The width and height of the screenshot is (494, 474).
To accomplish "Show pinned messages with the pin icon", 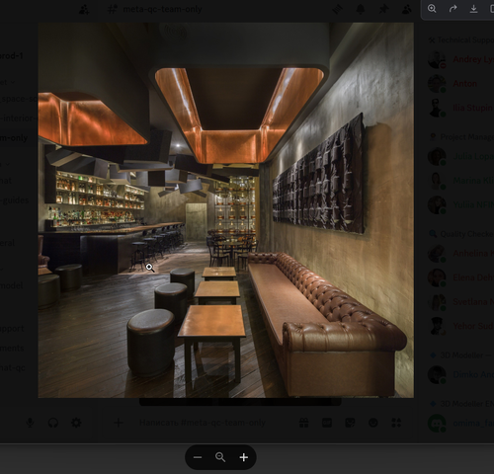I will coord(383,9).
